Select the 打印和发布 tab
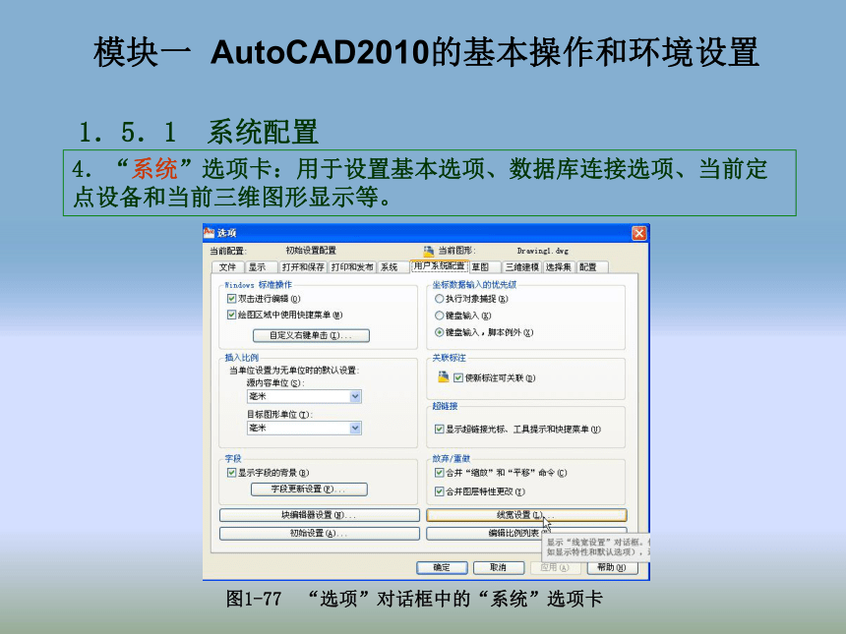846x634 pixels. click(352, 266)
